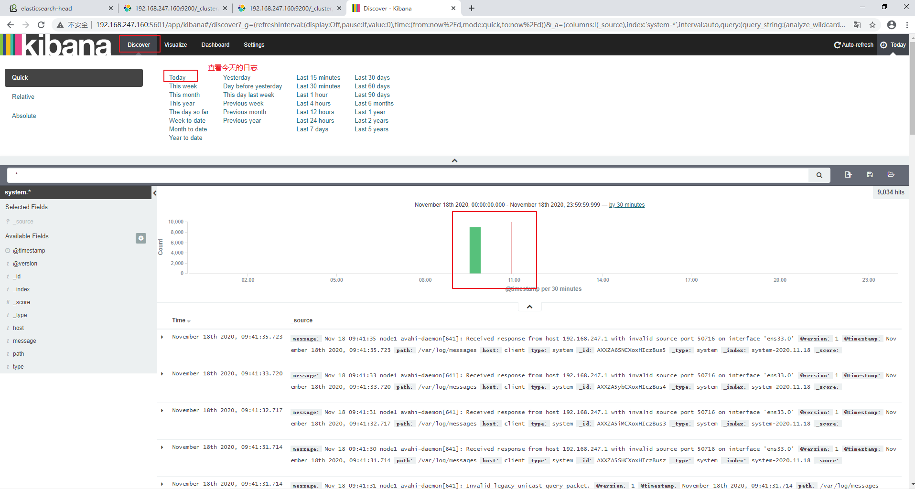Choose Last 24 hours range
Screen dimensions: 915x489
point(315,121)
